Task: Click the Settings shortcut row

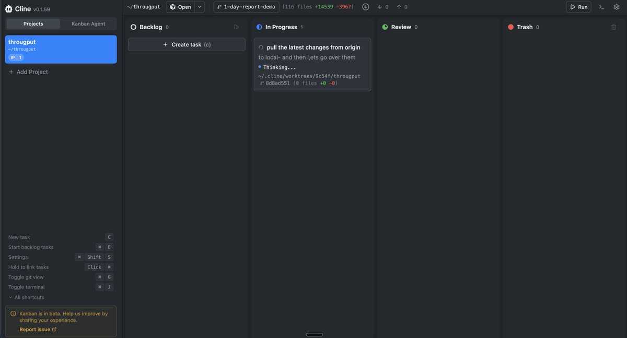Action: tap(61, 257)
